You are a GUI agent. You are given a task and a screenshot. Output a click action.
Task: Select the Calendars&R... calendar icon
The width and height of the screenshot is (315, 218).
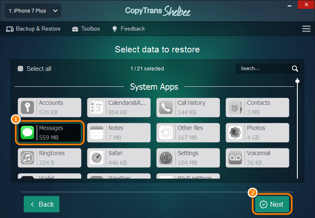97,107
